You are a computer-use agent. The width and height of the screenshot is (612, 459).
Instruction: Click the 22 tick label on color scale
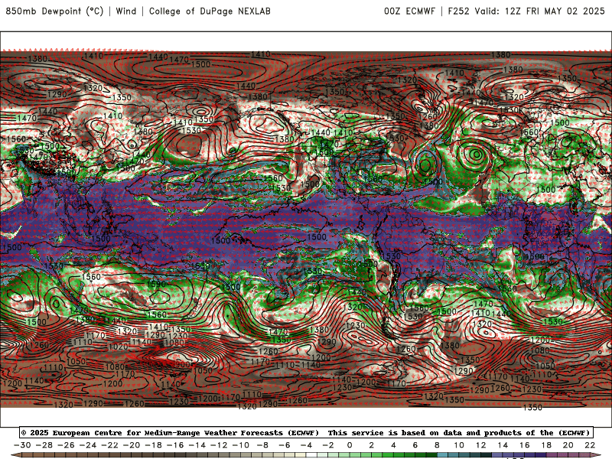590,445
